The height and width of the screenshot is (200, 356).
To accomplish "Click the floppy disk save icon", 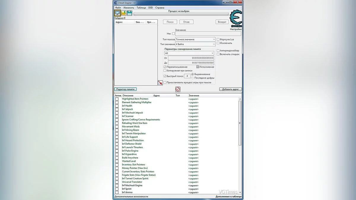I will (x=130, y=13).
